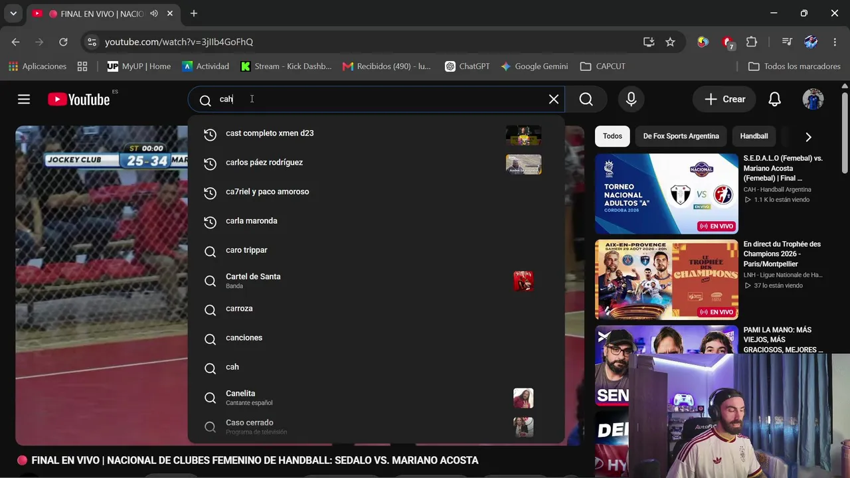This screenshot has height=478, width=850.
Task: Choose suggestion 'cast completo xmen d23'
Action: [376, 133]
